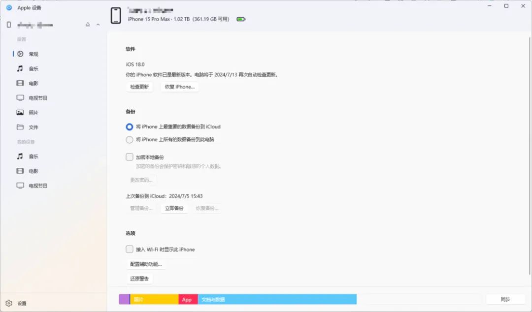Click the Apple 设备 app logo icon

[x=9, y=7]
